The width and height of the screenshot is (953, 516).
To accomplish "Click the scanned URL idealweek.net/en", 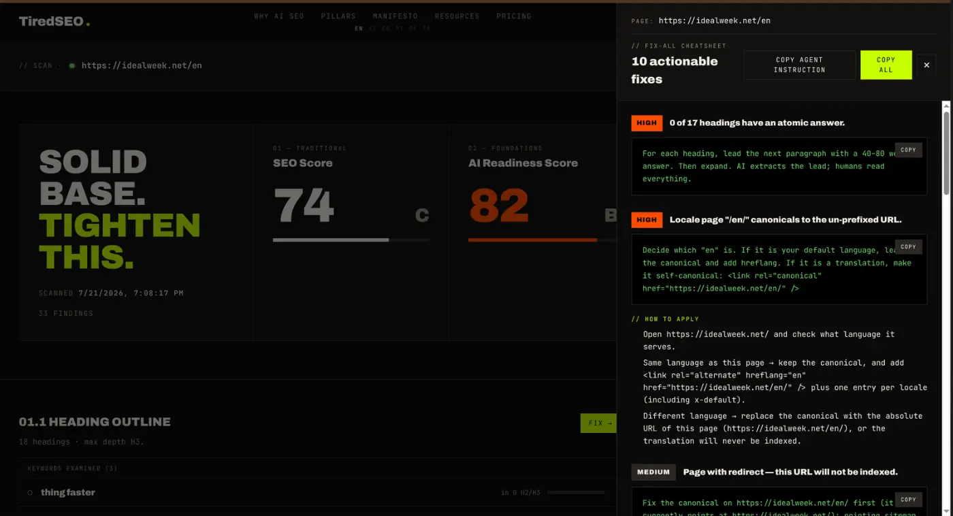I will [142, 66].
